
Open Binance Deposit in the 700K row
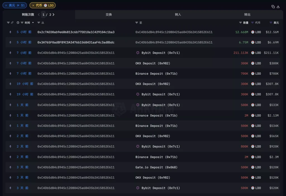[x=156, y=73]
